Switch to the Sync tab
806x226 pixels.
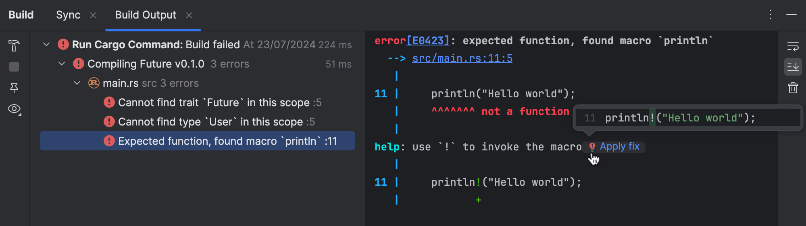(68, 15)
